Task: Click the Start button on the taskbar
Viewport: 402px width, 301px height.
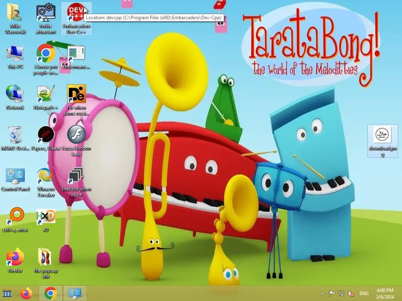Action: (x=7, y=293)
